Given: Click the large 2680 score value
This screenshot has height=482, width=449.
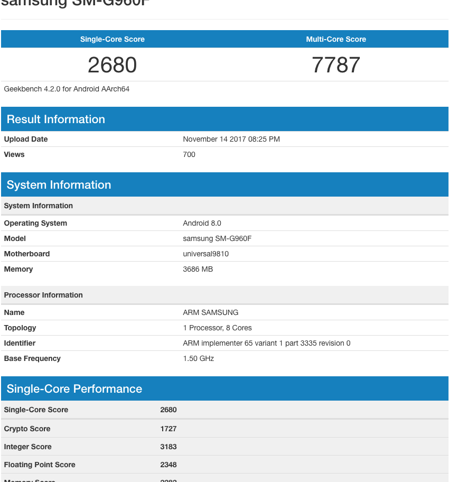Looking at the screenshot, I should (x=112, y=65).
